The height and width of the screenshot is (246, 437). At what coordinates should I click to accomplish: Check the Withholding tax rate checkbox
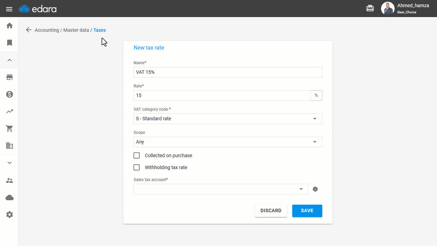pos(137,167)
